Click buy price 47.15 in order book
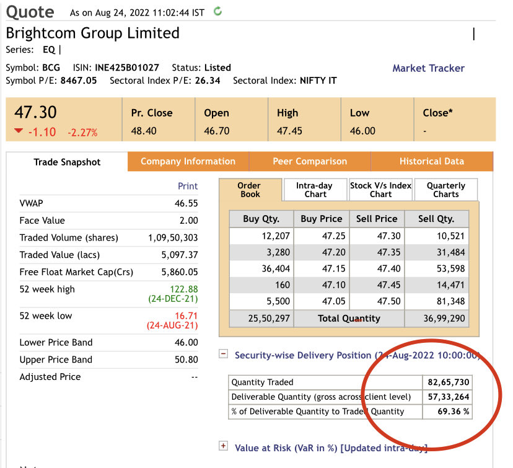 coord(333,268)
